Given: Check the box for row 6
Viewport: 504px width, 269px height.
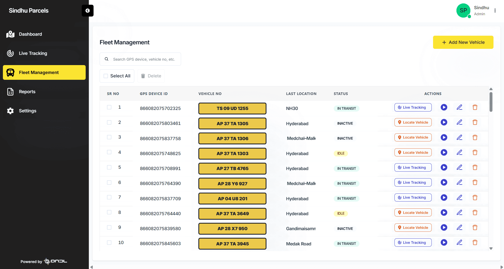Looking at the screenshot, I should click(109, 183).
